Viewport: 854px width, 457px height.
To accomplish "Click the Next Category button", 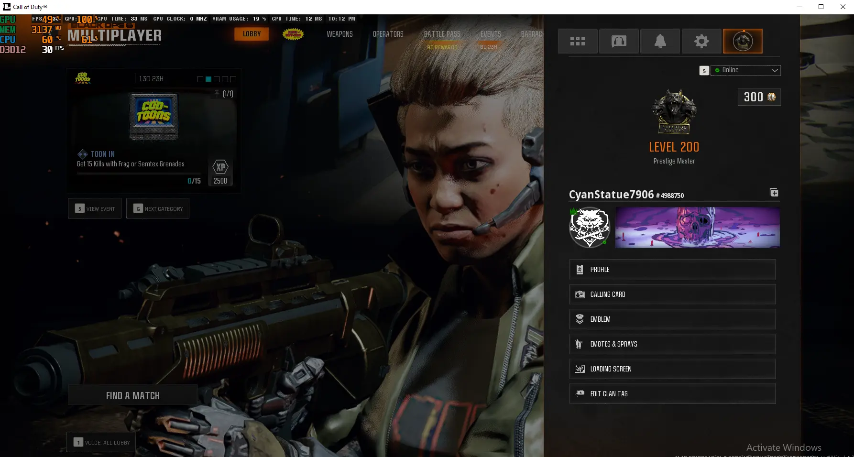I will coord(158,208).
